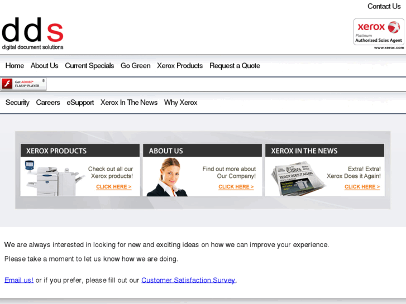
Task: Click the 'Please take a moment' sentence
Action: pos(91,259)
